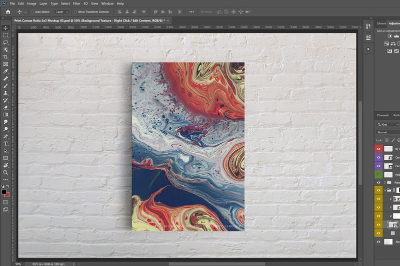Image resolution: width=400 pixels, height=266 pixels.
Task: Open the Image menu
Action: 31,3
